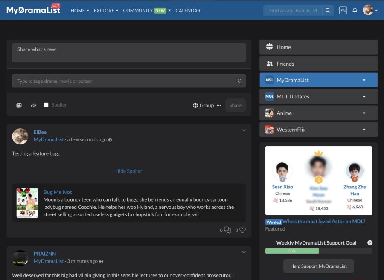Toggle the Spoiler checkbox

click(x=46, y=105)
